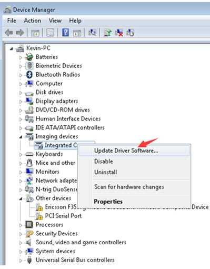Click Update Driver Software toolbar icon

[107, 33]
